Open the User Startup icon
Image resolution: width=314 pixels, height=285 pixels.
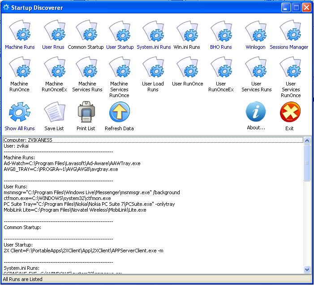pyautogui.click(x=120, y=30)
